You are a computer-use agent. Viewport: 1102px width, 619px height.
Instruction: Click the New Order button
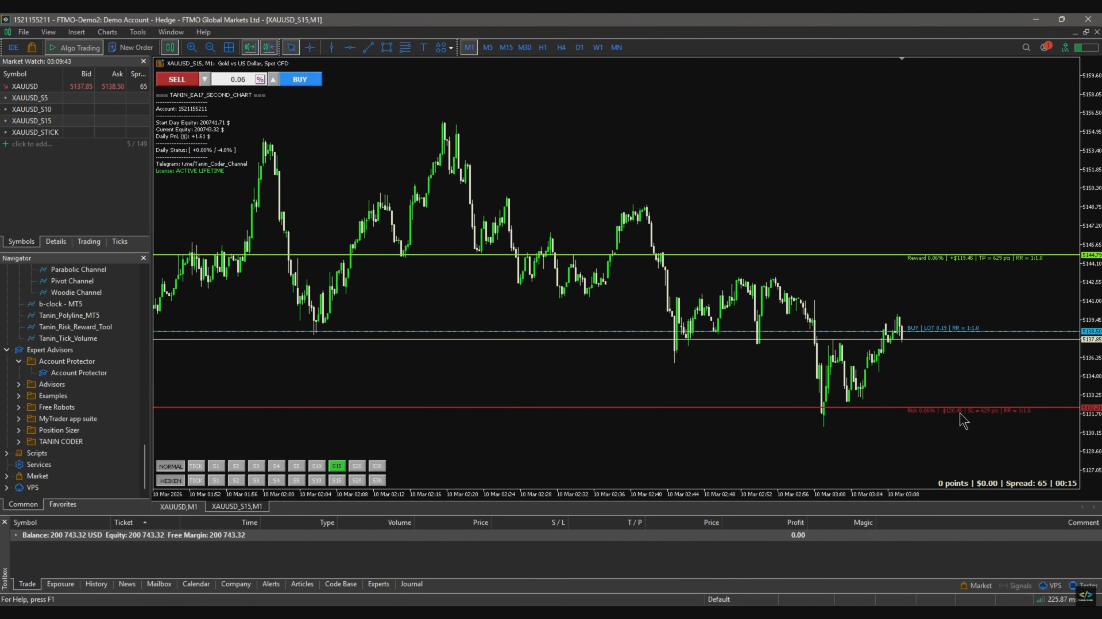point(131,48)
